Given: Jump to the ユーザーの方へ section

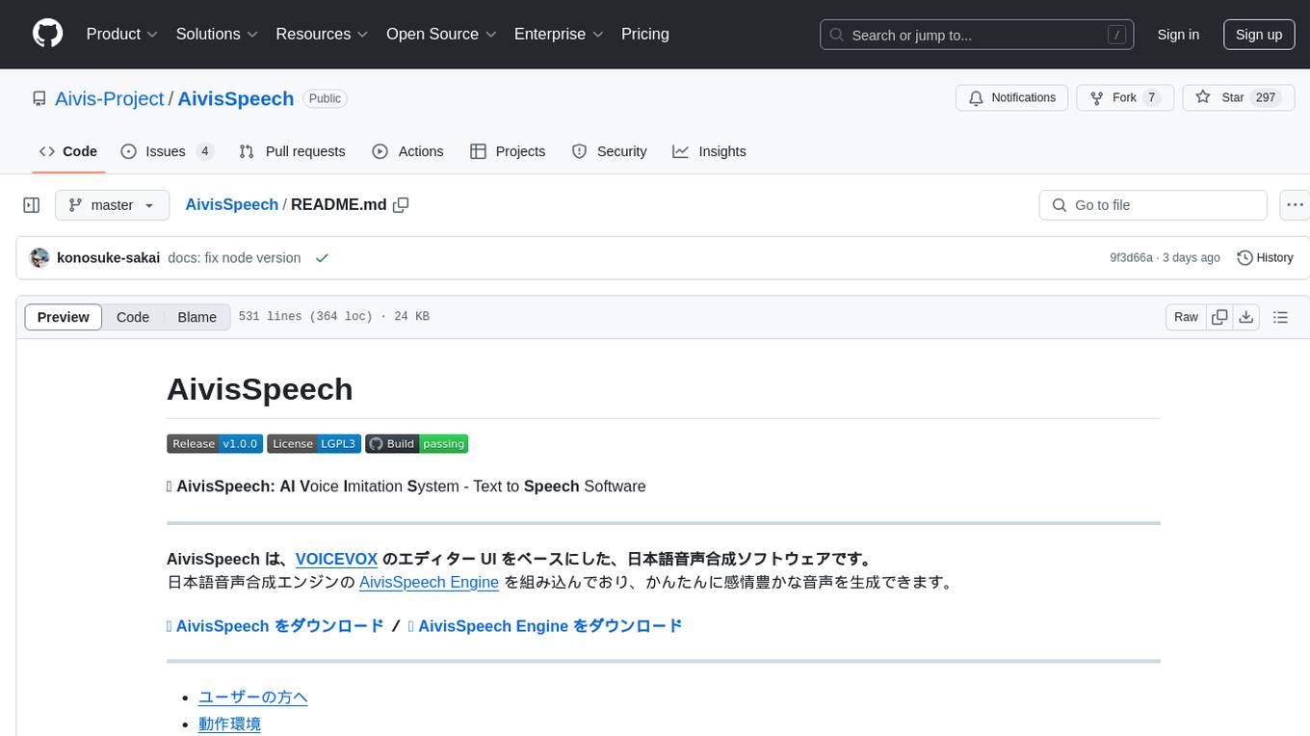Looking at the screenshot, I should (253, 697).
